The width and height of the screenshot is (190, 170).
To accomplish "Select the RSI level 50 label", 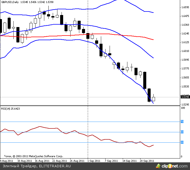I will (182, 132).
